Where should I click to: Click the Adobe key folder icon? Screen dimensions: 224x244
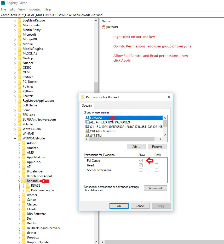pos(24,143)
